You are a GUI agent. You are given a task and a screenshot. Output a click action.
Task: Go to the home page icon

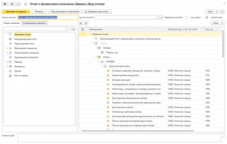pos(5,4)
